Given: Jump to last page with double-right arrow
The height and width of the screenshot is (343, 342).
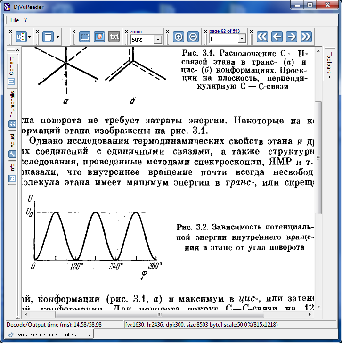Looking at the screenshot, I should point(306,37).
